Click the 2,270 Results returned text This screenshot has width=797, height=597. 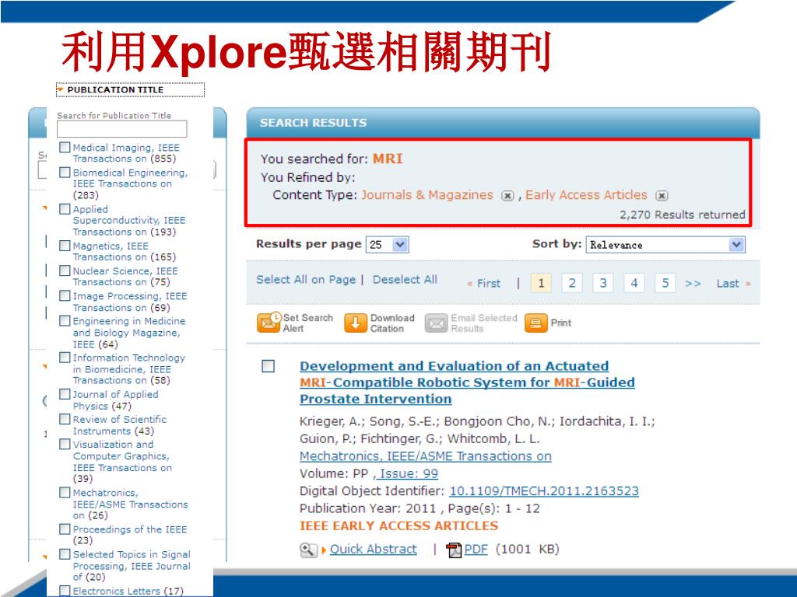coord(682,215)
